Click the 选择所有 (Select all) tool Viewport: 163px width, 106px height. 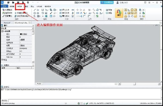tap(7, 13)
